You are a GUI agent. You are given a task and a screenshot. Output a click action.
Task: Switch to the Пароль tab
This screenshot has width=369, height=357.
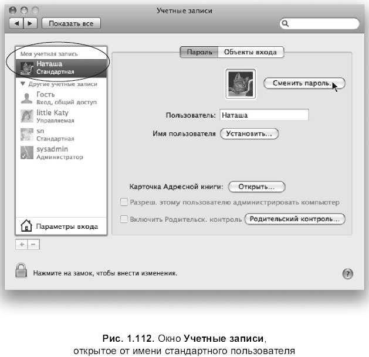(199, 52)
